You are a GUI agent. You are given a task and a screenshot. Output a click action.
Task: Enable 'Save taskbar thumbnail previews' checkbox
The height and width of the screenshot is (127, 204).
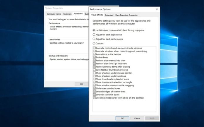tap(94, 70)
